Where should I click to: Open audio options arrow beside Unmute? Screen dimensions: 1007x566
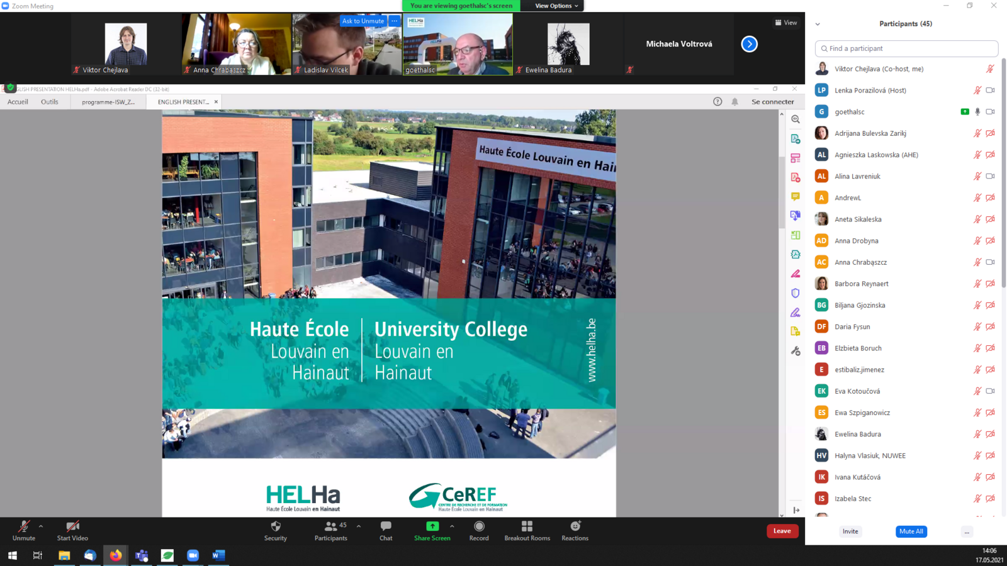click(41, 526)
